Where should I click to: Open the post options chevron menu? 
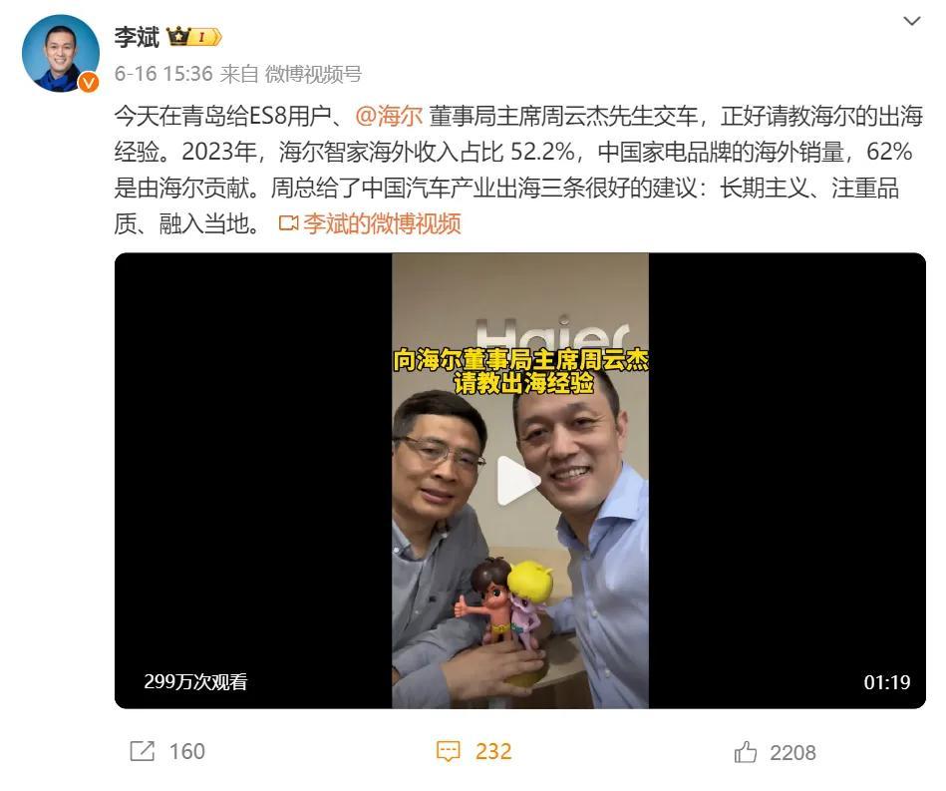pos(911,21)
